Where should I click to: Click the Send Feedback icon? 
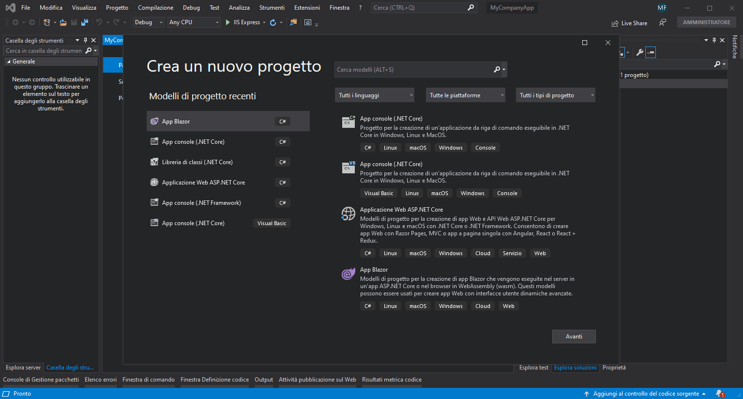point(663,22)
